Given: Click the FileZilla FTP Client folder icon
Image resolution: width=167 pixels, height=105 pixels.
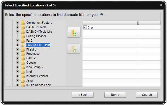Looking at the screenshot, I should click(x=22, y=45).
